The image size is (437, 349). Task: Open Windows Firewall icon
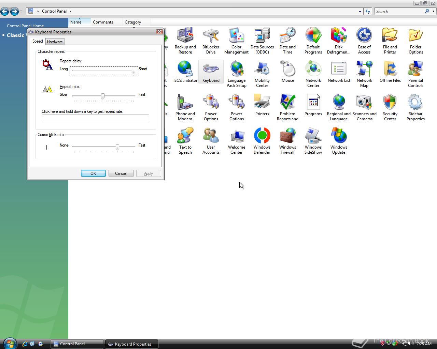287,141
